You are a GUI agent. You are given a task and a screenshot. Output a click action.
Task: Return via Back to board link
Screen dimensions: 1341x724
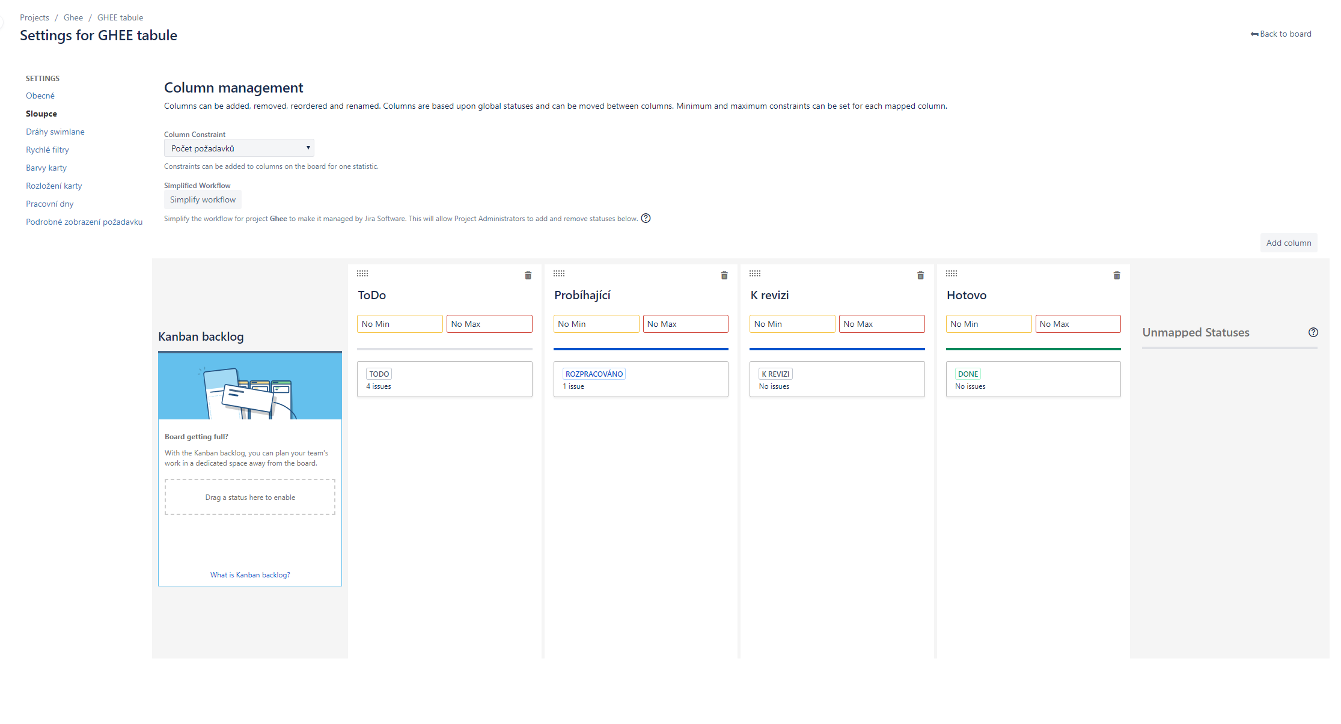tap(1281, 34)
